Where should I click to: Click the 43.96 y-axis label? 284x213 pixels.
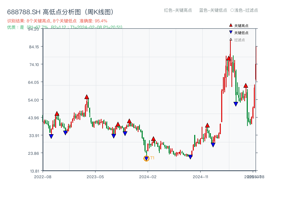[x=33, y=118]
